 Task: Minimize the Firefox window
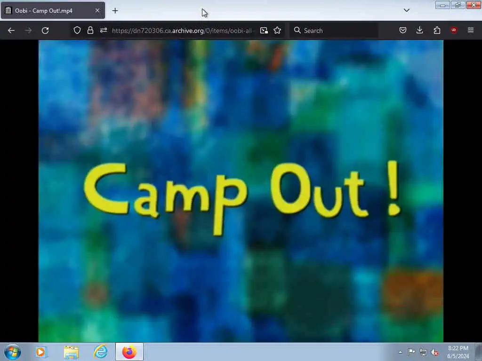point(442,5)
